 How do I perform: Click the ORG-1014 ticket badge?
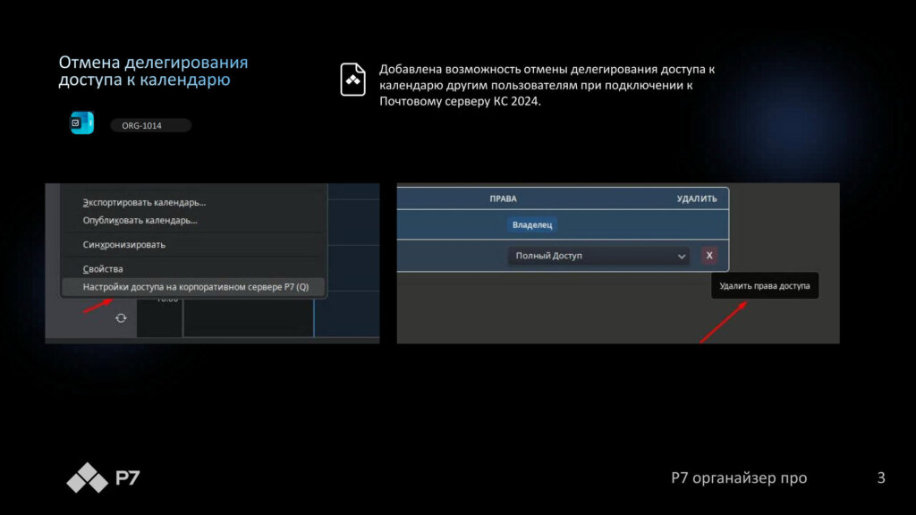pos(150,126)
